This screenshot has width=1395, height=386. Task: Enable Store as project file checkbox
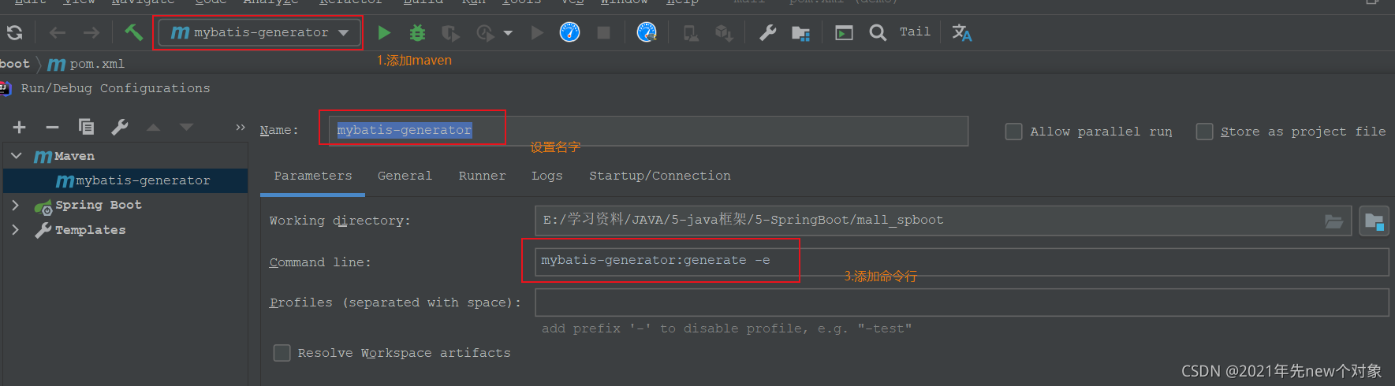click(1204, 132)
